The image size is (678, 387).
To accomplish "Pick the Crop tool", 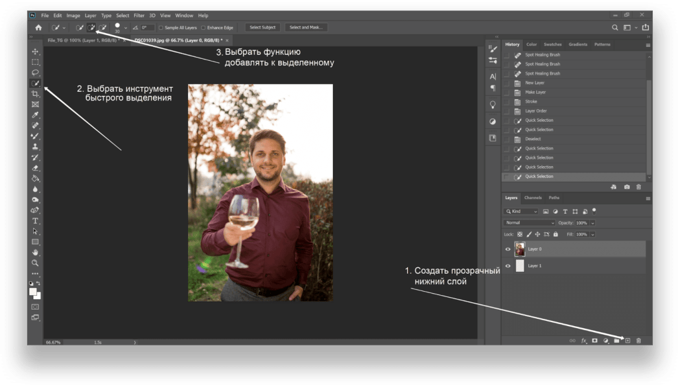I will tap(35, 94).
